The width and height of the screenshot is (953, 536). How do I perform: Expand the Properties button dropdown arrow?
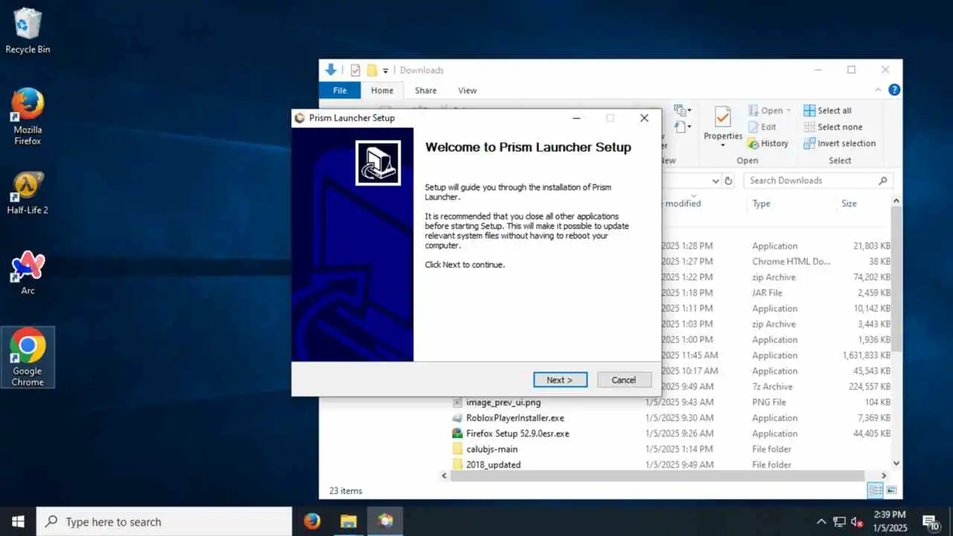tap(723, 145)
